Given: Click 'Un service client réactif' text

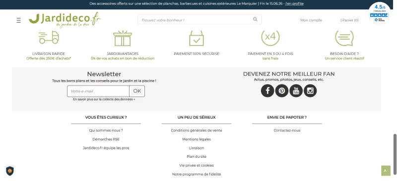Looking at the screenshot, I should (x=344, y=58).
